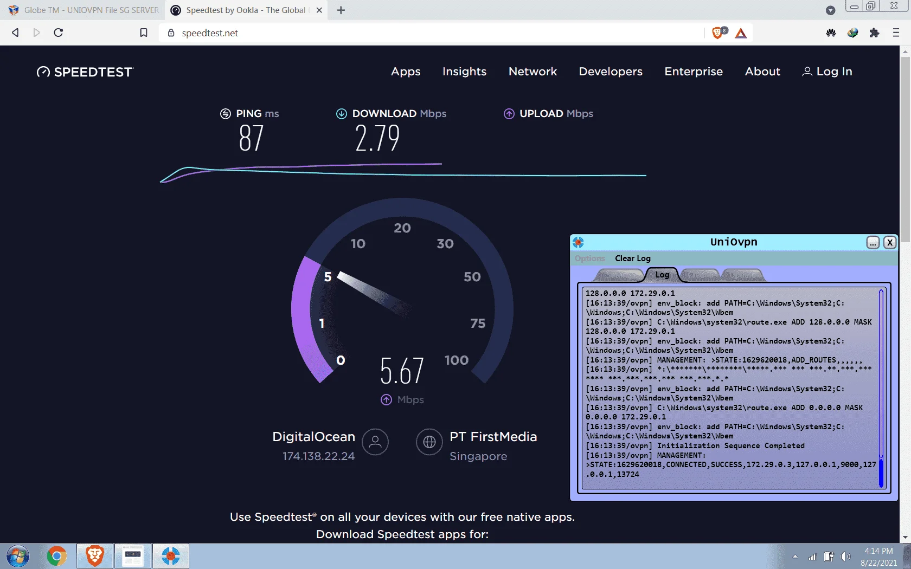911x569 pixels.
Task: Click Clear Log in UniOvpn
Action: 633,258
